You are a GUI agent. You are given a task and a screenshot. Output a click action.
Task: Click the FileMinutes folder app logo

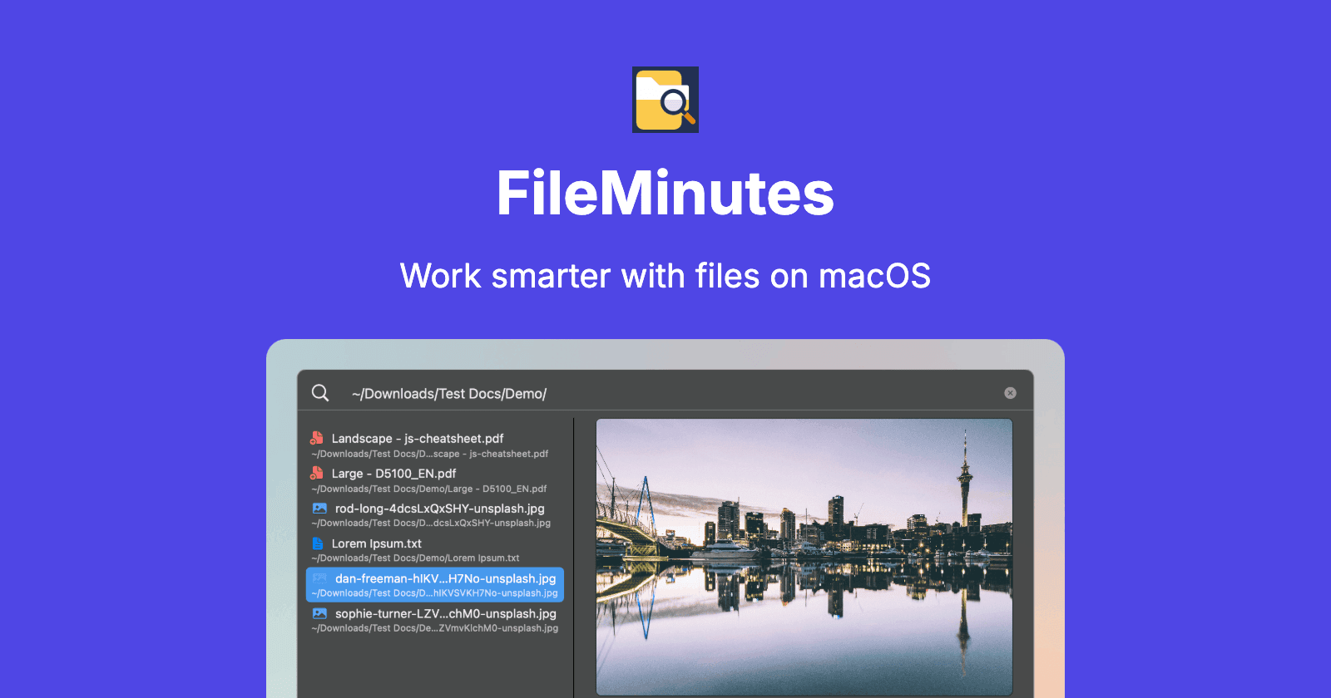pos(665,100)
